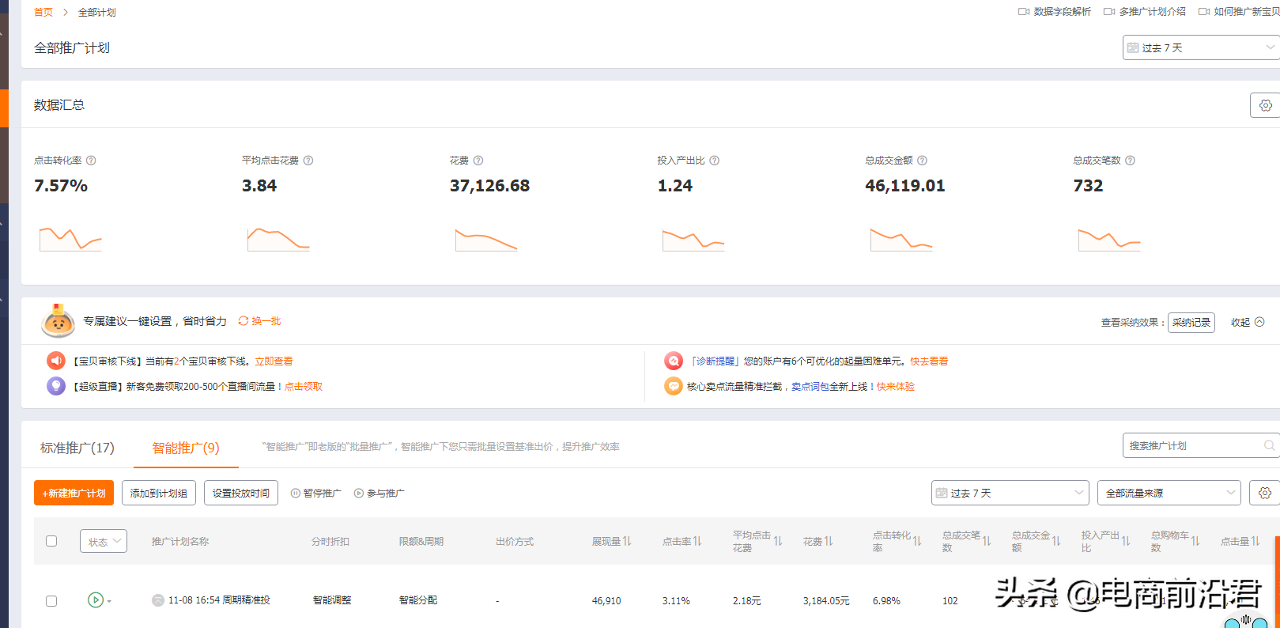Toggle the select-all checkbox in table header

tap(51, 541)
